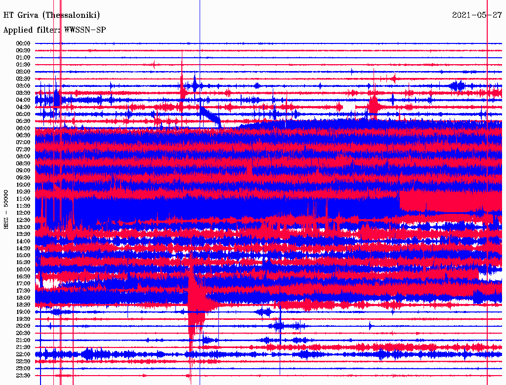Click the 20:00 time label
This screenshot has width=506, height=385.
point(23,326)
